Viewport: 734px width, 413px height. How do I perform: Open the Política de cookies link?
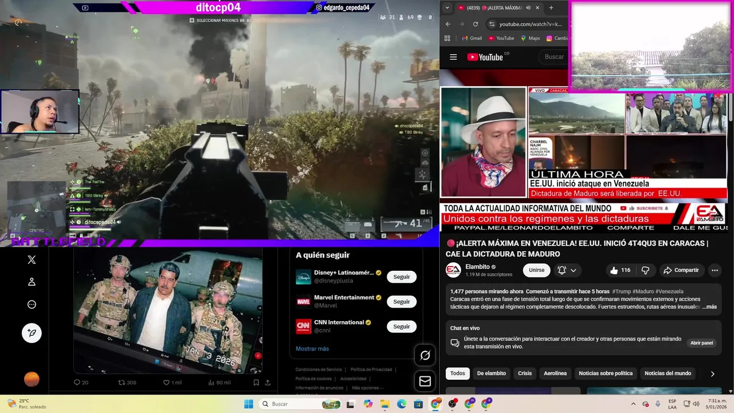[313, 379]
